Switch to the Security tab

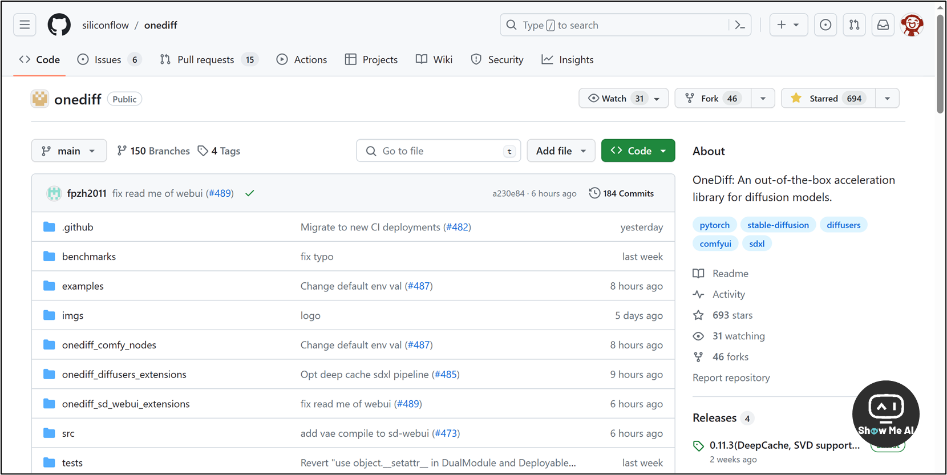[497, 59]
